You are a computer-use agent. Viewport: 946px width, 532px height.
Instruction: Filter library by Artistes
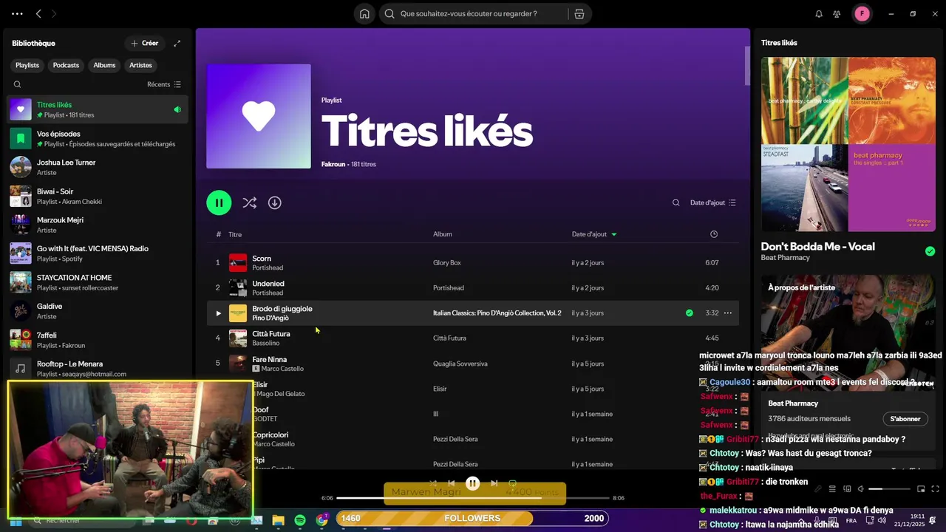[140, 65]
